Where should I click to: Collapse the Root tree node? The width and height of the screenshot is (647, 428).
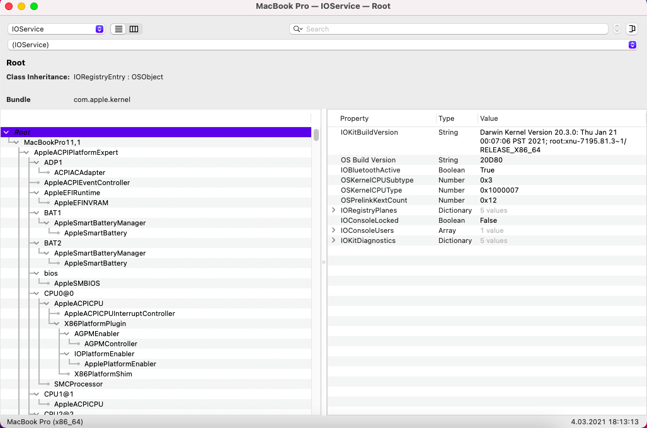coord(6,132)
